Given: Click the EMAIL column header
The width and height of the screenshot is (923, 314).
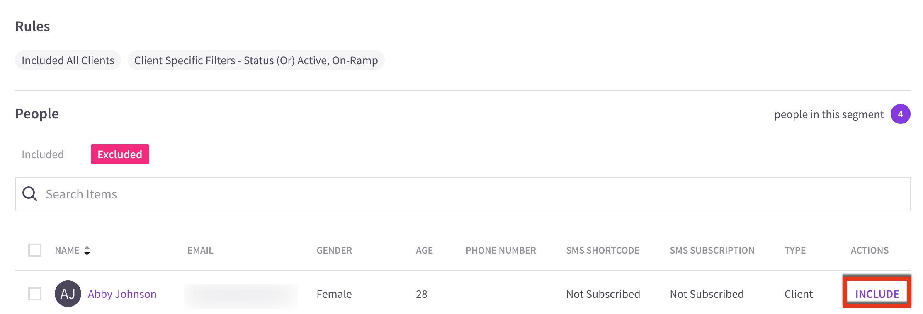Looking at the screenshot, I should point(200,250).
